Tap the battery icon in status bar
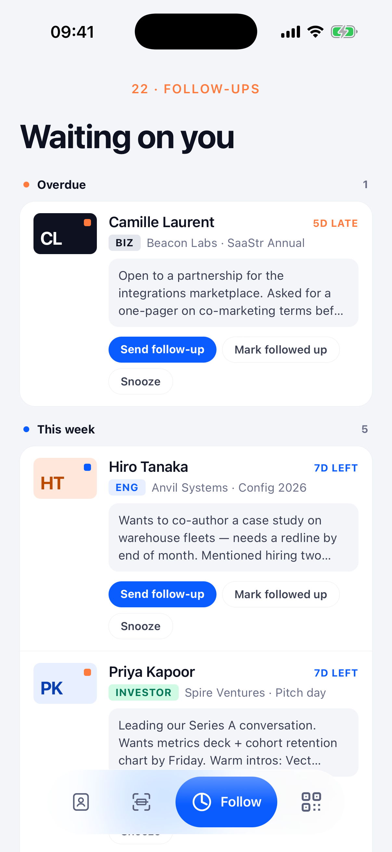This screenshot has height=852, width=392. pos(344,32)
